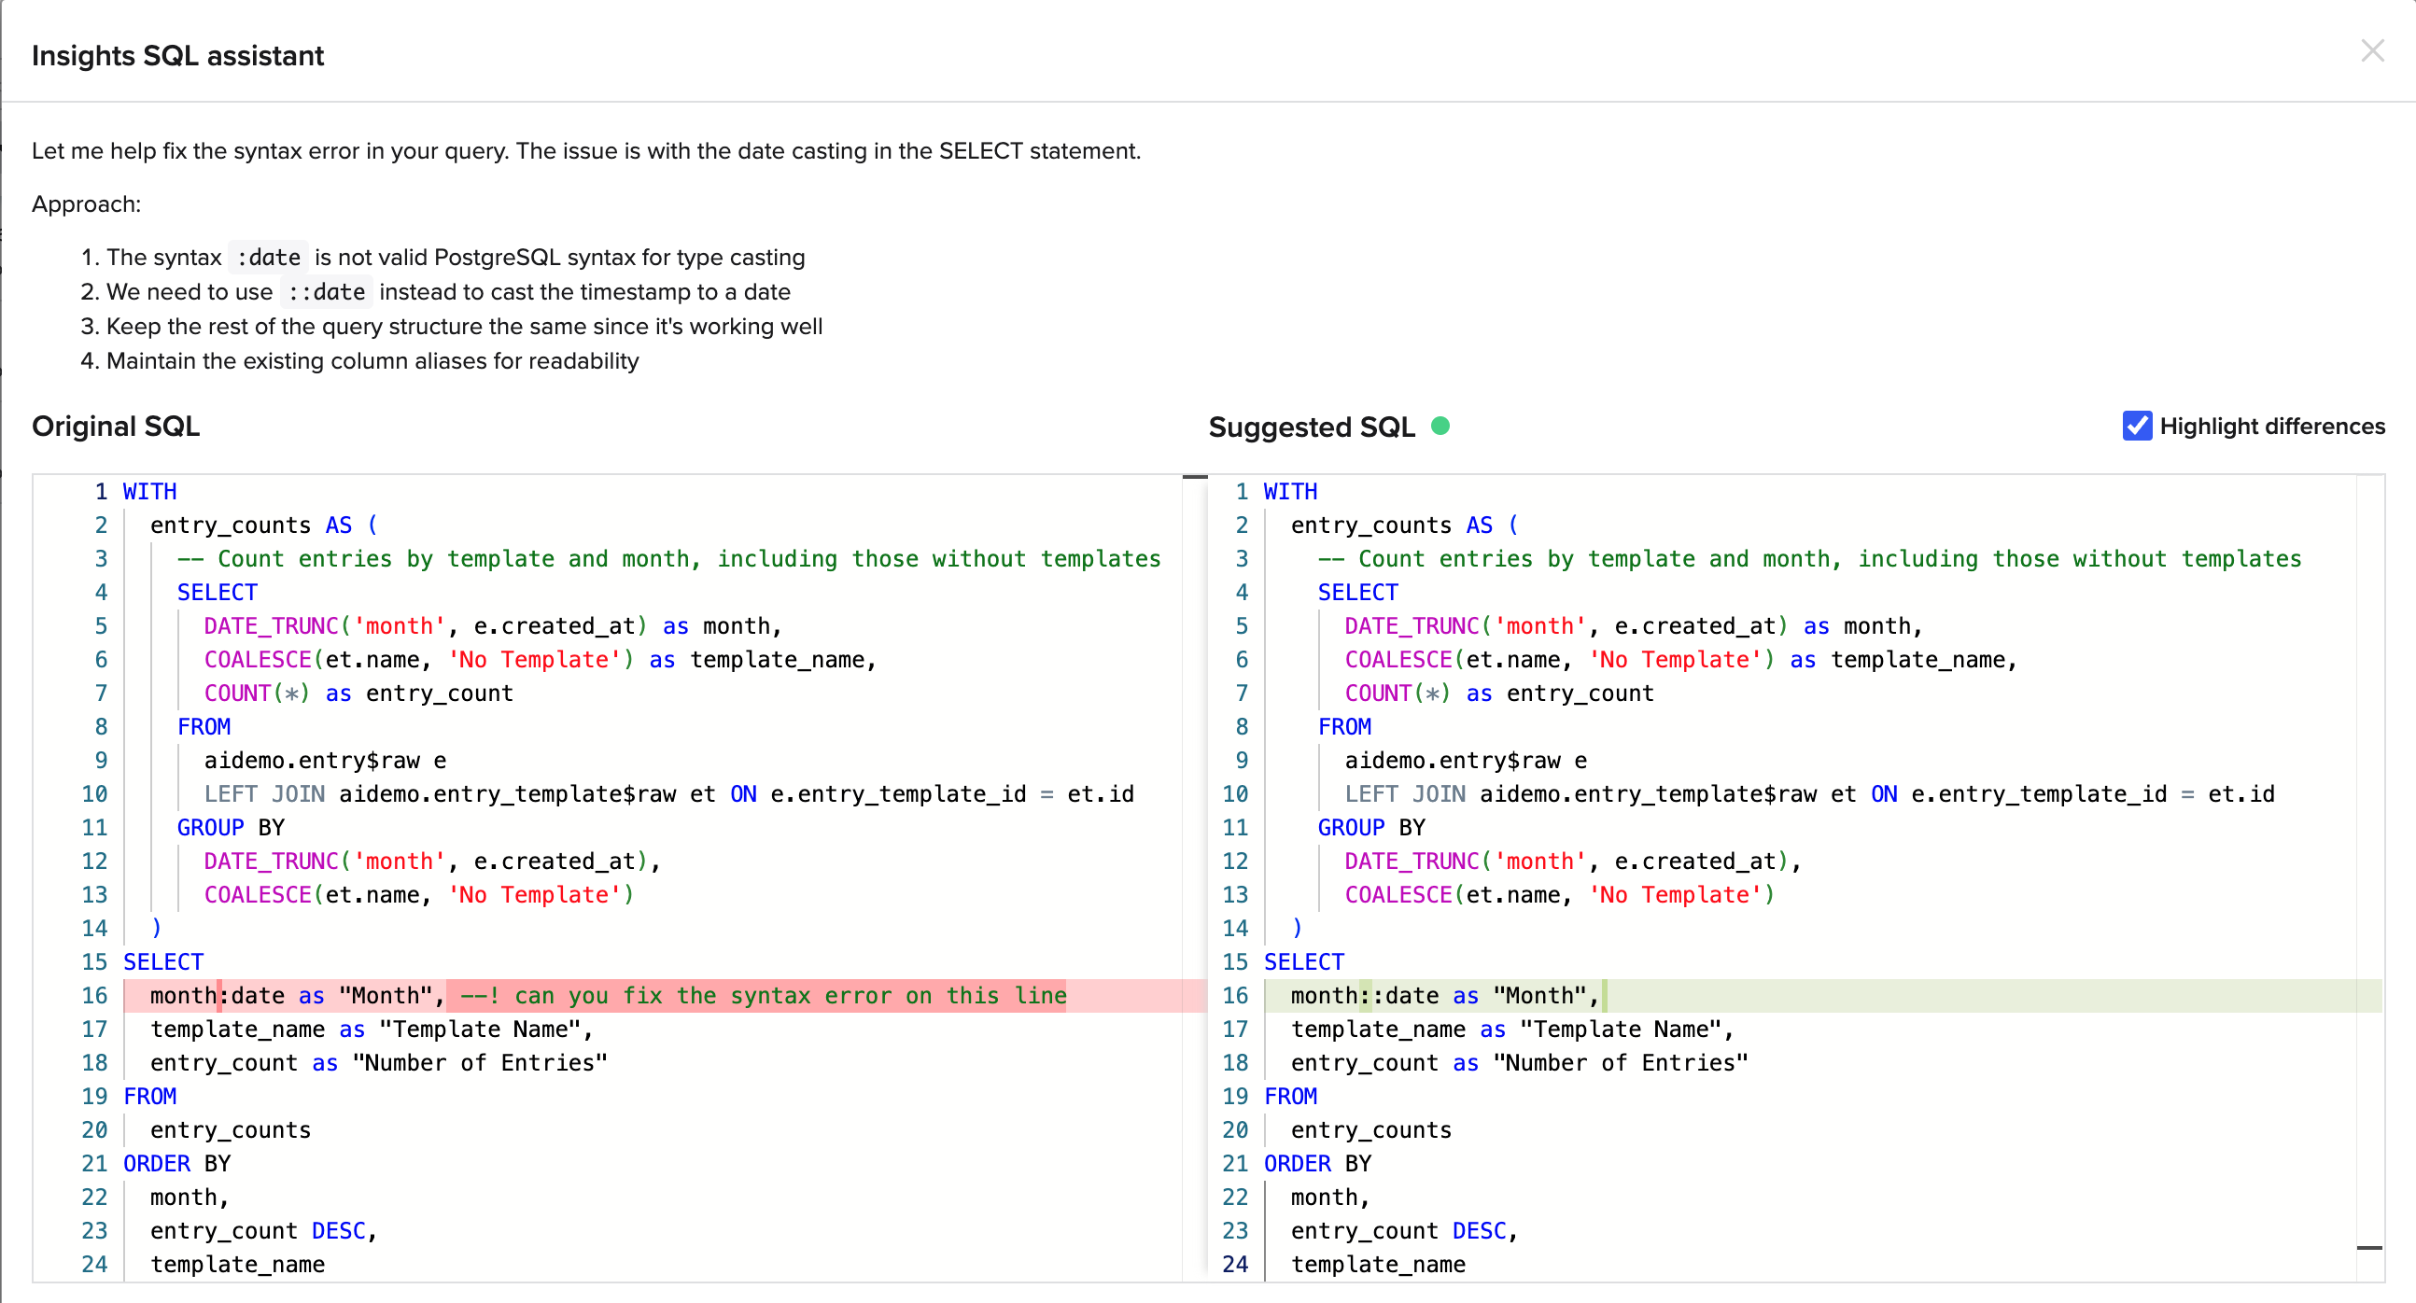2416x1303 pixels.
Task: Click line number 1 in the Original SQL gutter
Action: [x=102, y=491]
